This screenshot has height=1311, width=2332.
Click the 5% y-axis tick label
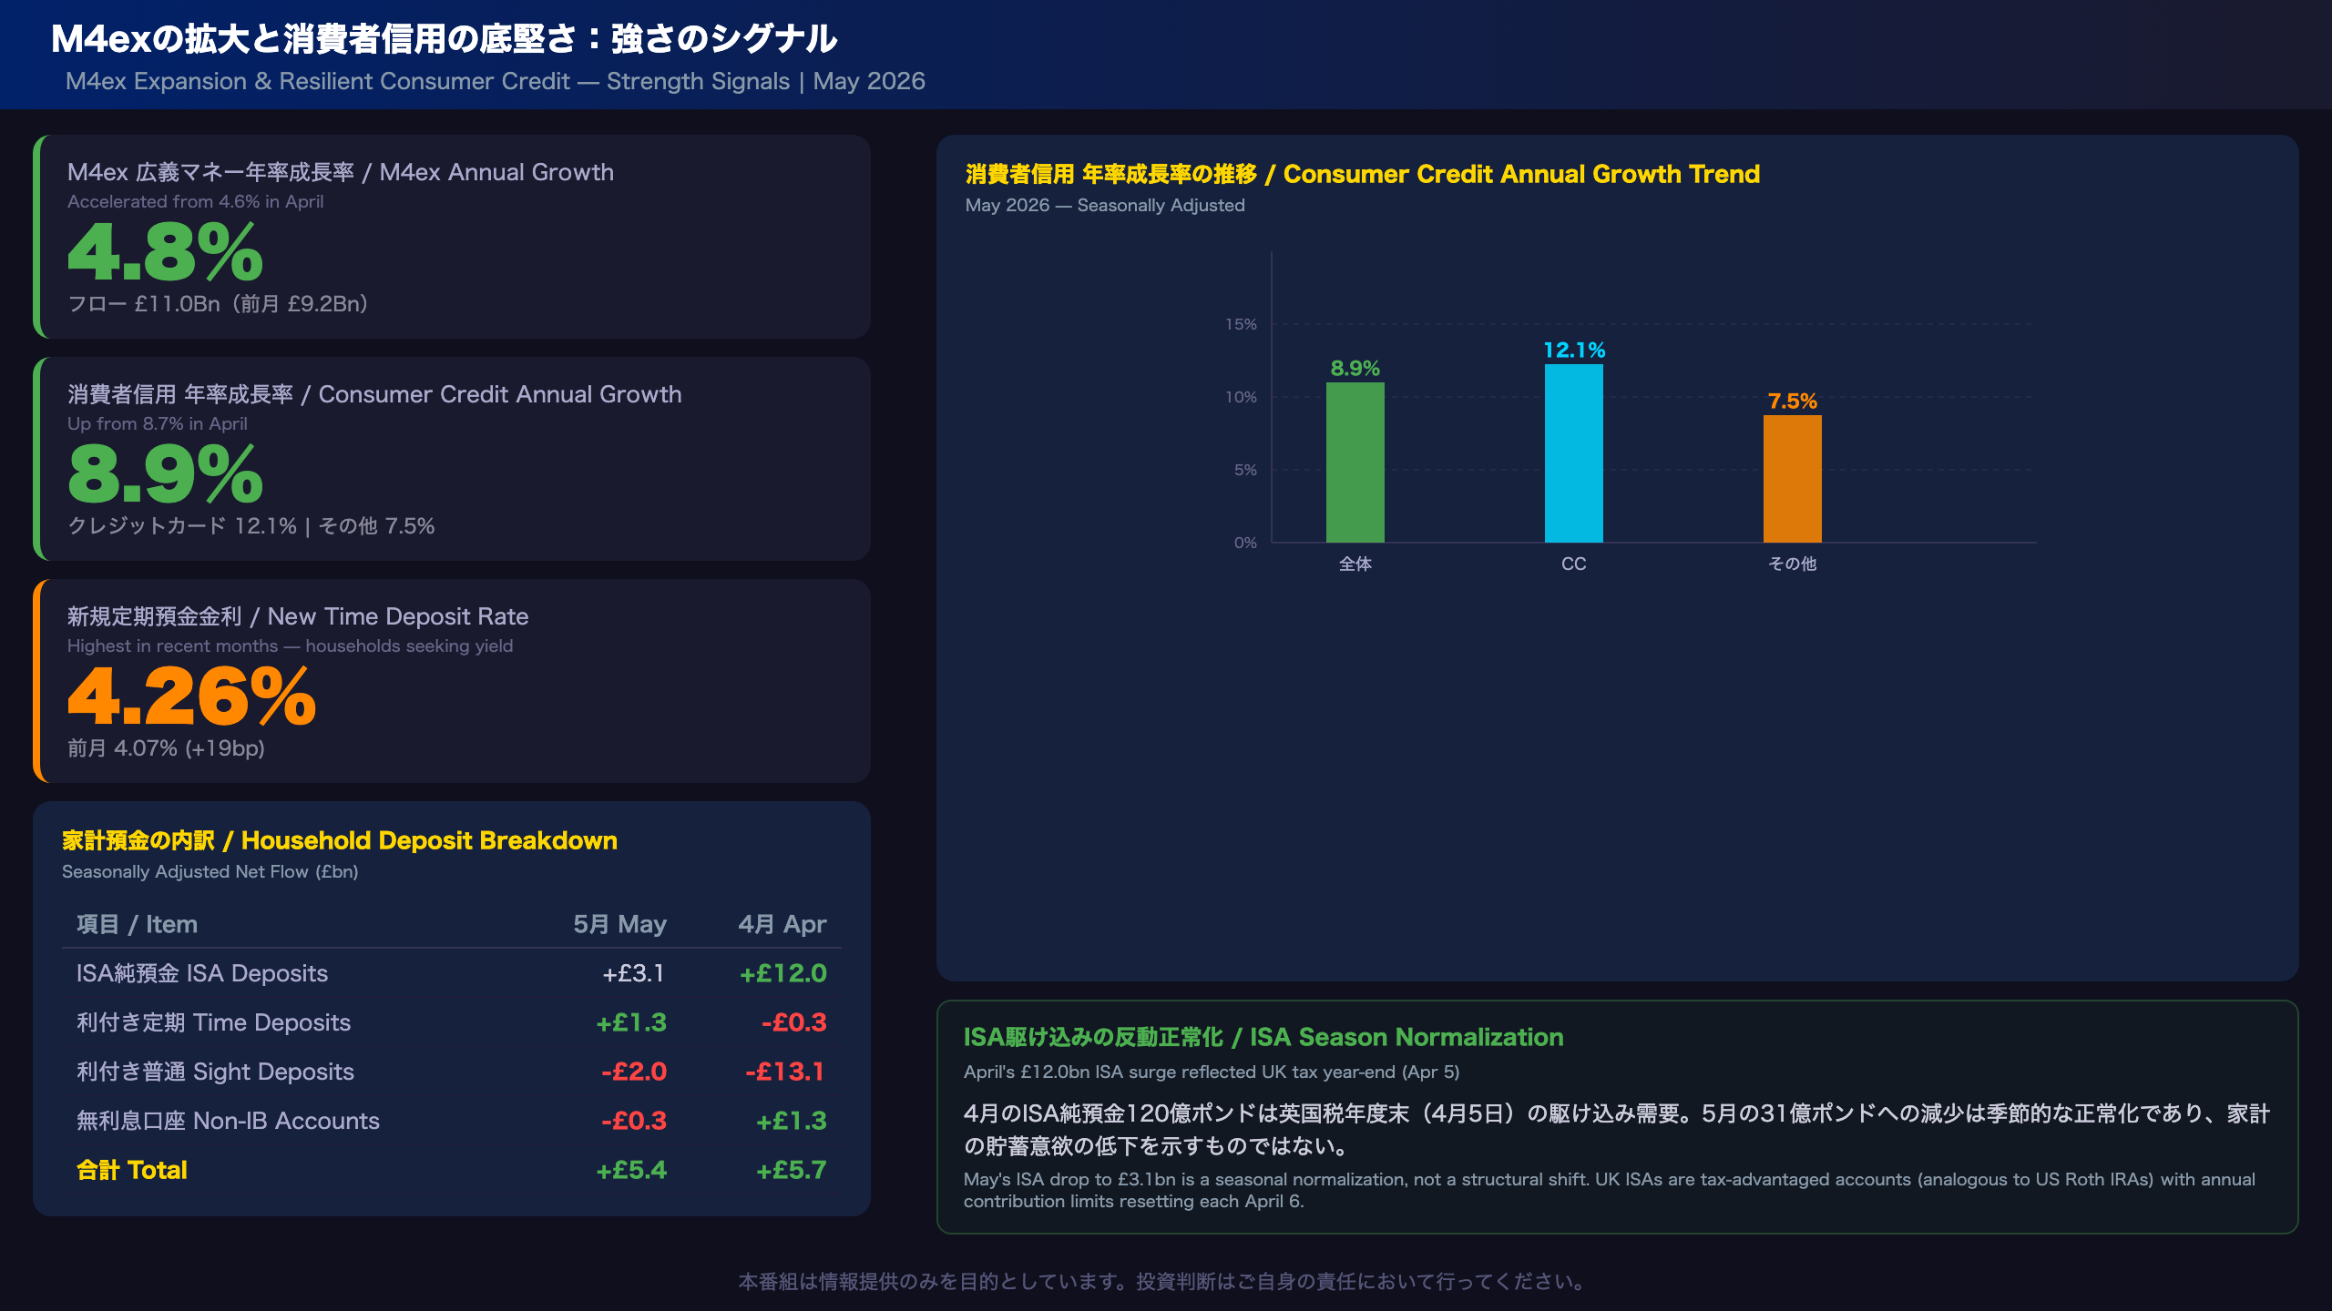click(1245, 470)
